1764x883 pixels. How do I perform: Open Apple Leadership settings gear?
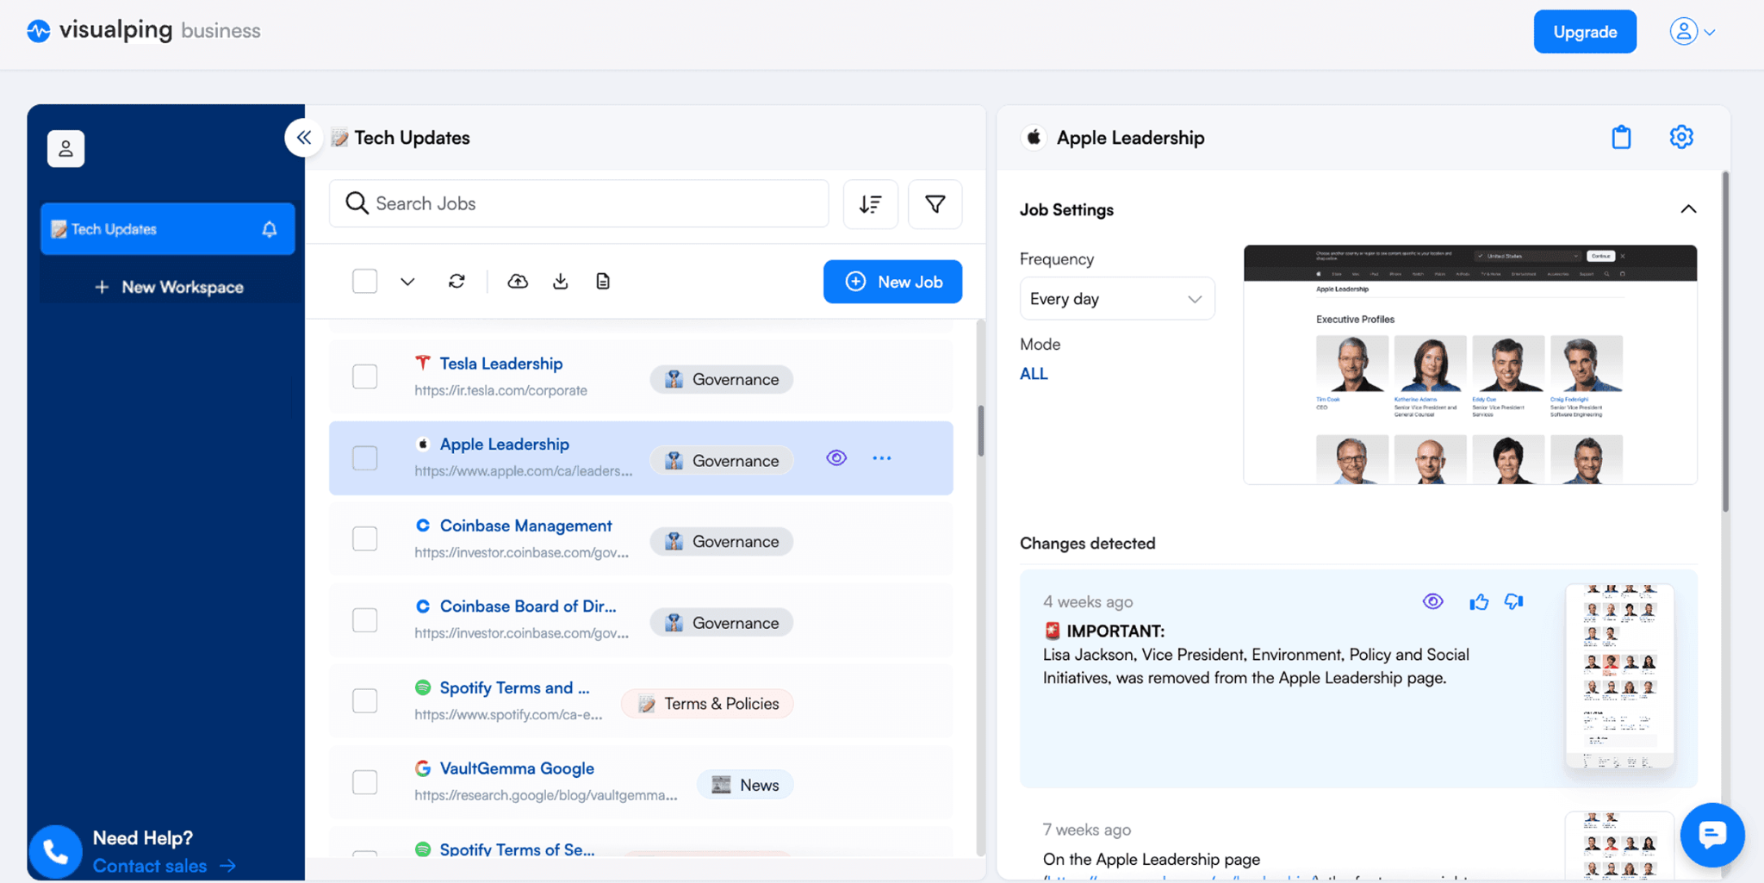(x=1680, y=137)
